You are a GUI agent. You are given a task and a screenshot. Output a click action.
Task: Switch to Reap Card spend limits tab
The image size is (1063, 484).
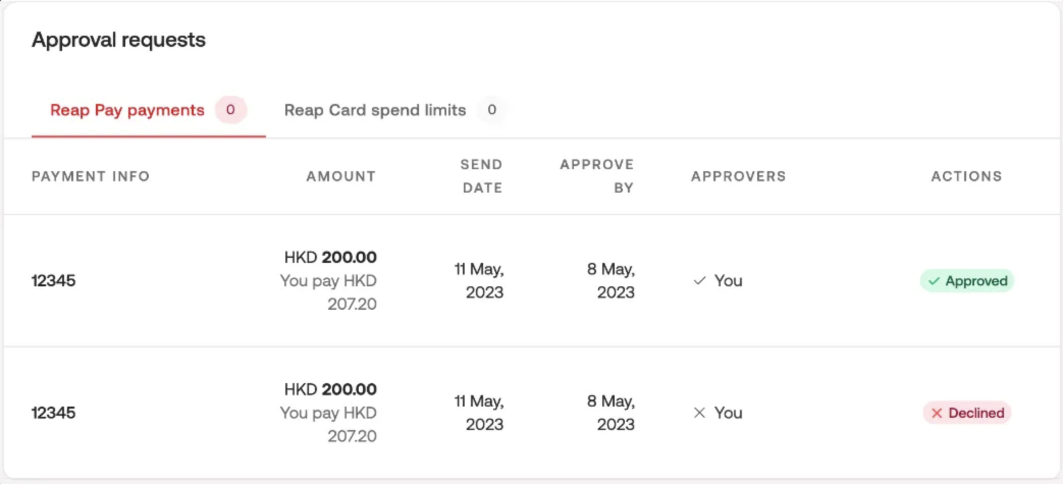(x=375, y=110)
